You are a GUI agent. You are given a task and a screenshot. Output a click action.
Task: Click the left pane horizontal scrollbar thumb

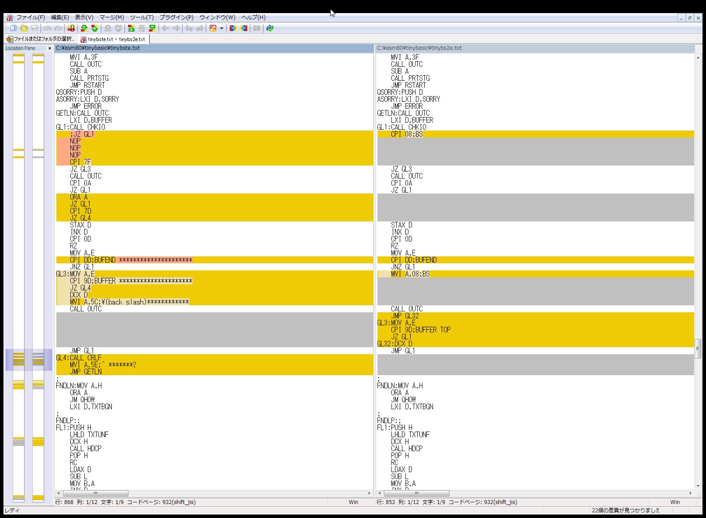coord(95,493)
